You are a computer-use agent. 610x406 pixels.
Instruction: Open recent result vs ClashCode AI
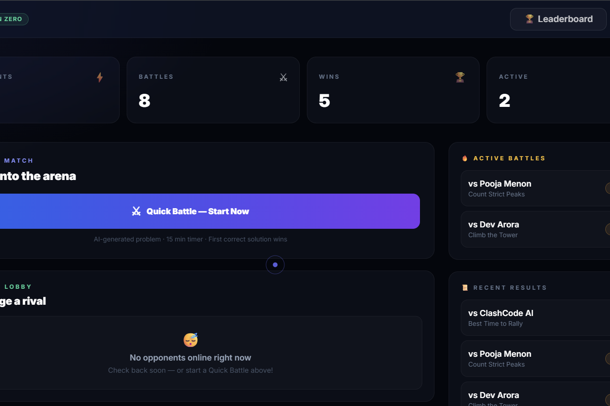click(x=535, y=317)
